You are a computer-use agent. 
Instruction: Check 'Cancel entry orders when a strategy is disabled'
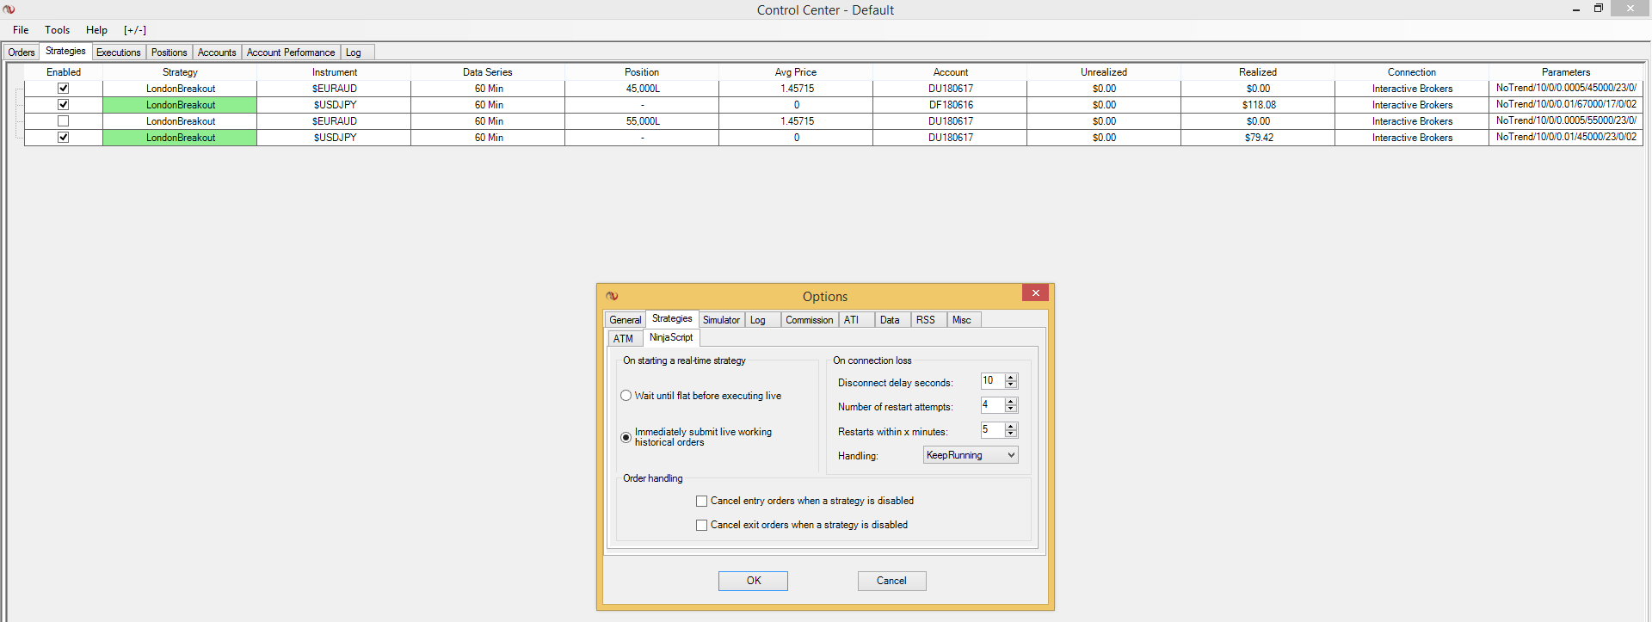tap(701, 501)
